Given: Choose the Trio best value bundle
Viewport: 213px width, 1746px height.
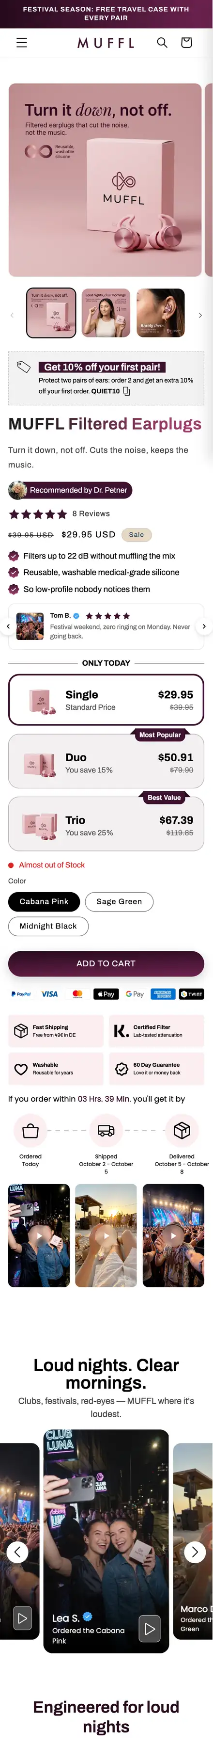Looking at the screenshot, I should [106, 824].
